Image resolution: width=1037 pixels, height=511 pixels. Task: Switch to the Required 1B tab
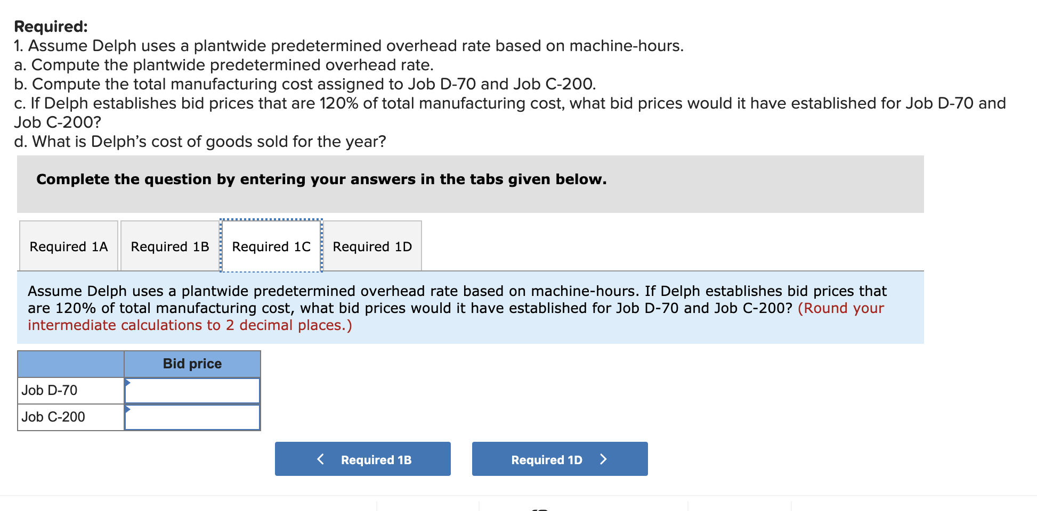tap(169, 246)
